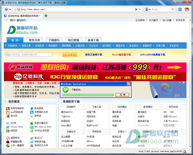Open the office2010免费版下载 link

click(x=152, y=54)
